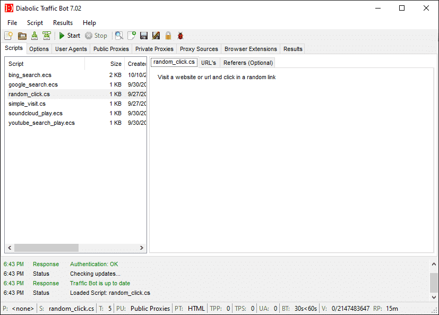439x315 pixels.
Task: Click the ladybug debug icon on the toolbar
Action: tap(180, 35)
